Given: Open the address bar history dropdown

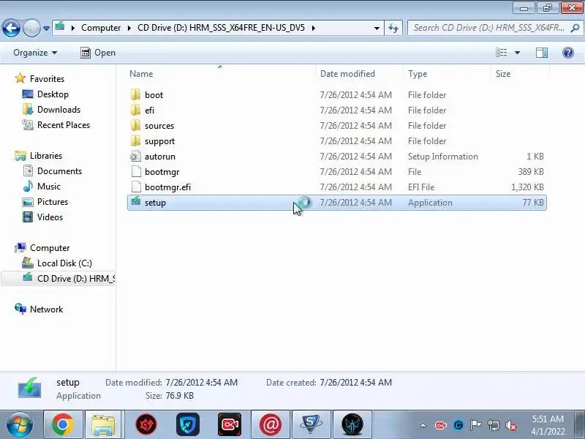Looking at the screenshot, I should [377, 28].
